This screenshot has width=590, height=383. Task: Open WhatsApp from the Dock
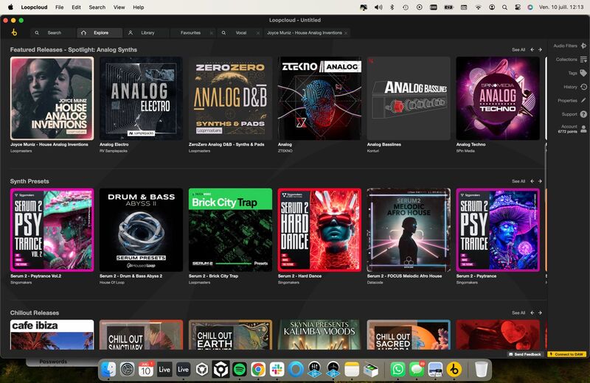click(x=398, y=370)
